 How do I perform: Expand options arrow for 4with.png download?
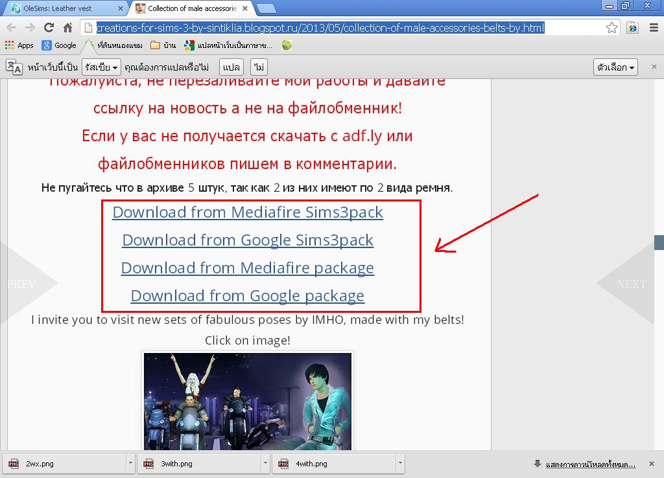(400, 464)
